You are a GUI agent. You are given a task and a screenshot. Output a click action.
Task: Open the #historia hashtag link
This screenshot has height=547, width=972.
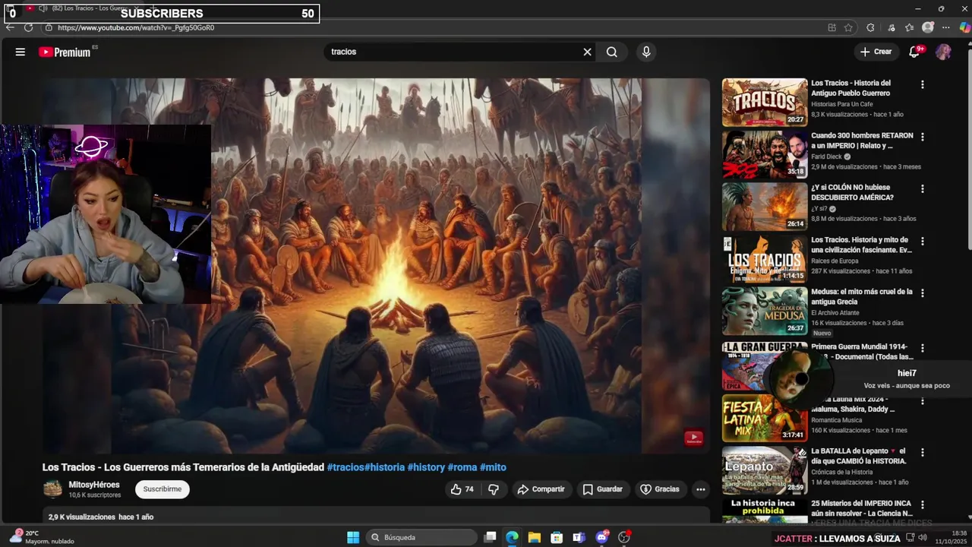[384, 467]
